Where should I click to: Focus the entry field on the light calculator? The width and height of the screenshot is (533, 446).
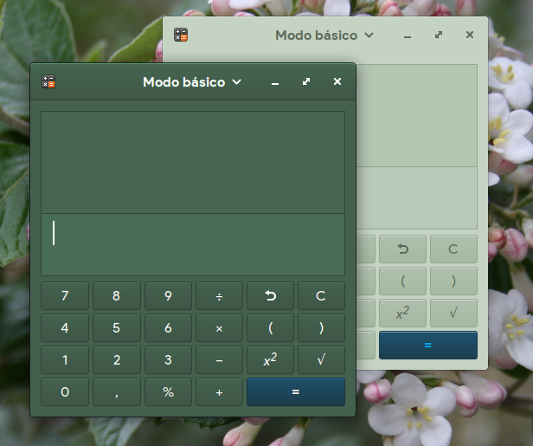(x=417, y=198)
